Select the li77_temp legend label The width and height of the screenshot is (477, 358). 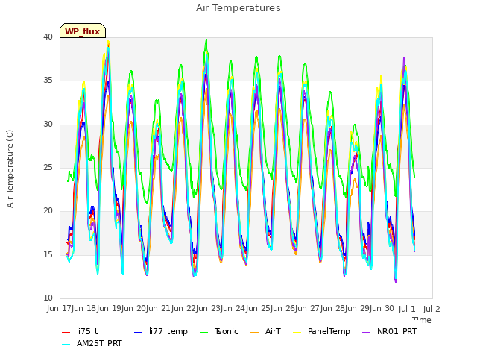(168, 331)
